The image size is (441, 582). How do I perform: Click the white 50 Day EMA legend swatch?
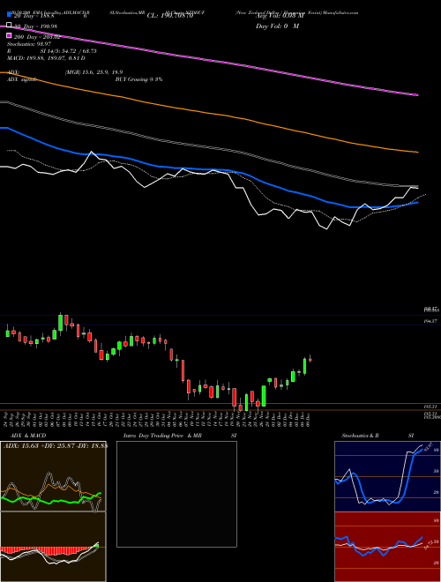(x=10, y=26)
